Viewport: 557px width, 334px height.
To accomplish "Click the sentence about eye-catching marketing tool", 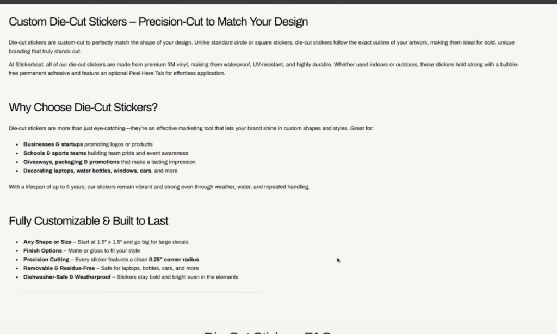I will 190,128.
